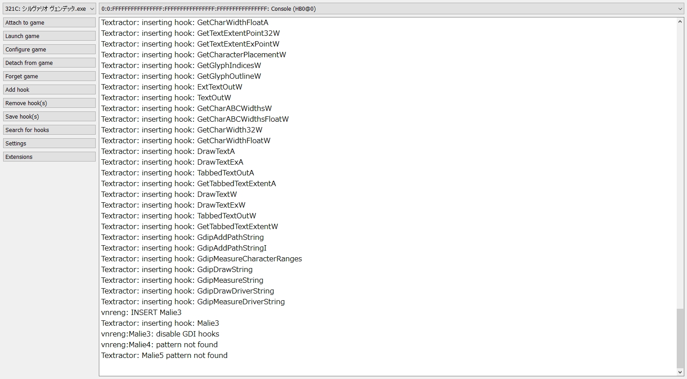Screen dimensions: 687x379
Task: Click the Forget game button
Action: [x=49, y=76]
